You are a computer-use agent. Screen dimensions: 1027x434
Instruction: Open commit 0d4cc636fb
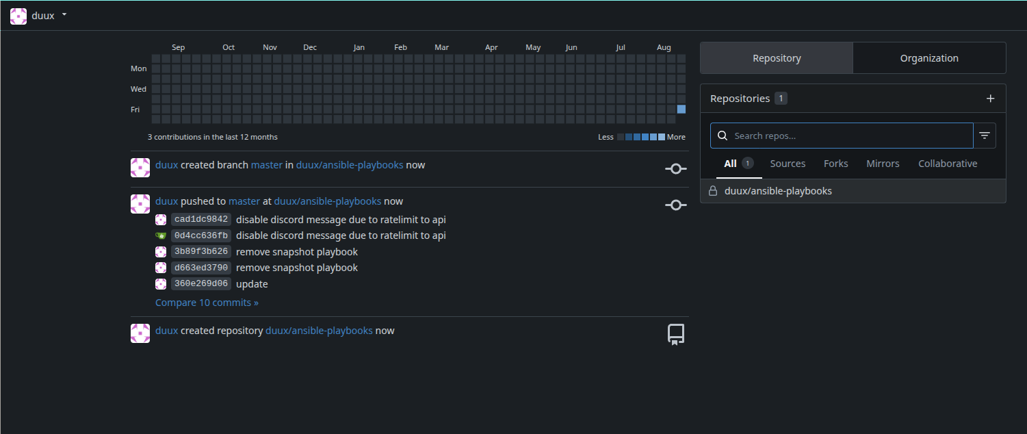point(201,235)
